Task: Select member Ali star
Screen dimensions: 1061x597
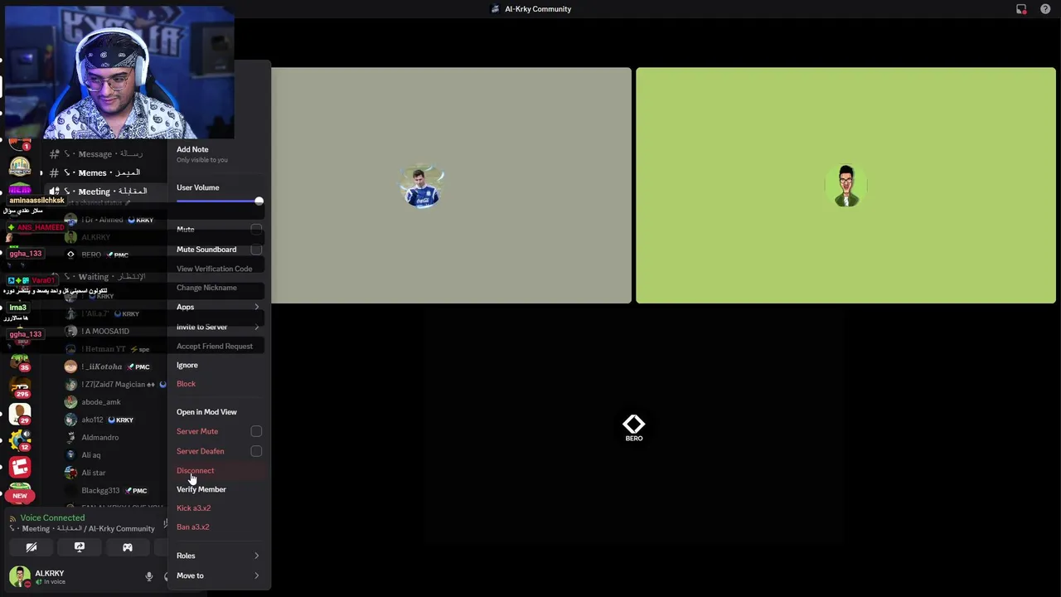Action: tap(94, 473)
